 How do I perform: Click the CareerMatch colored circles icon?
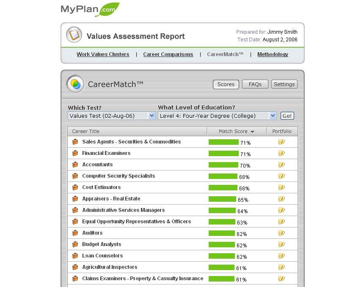pyautogui.click(x=75, y=84)
